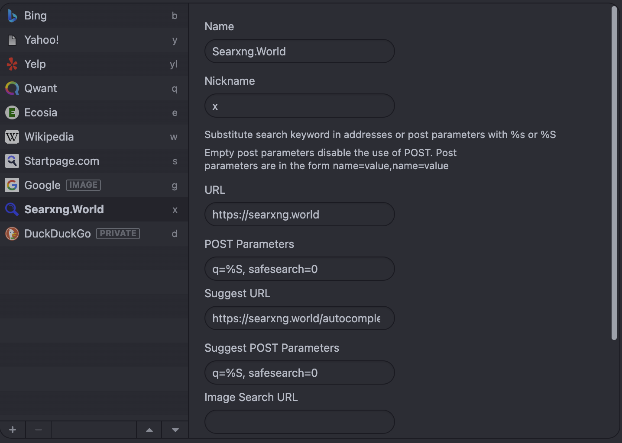Click the URL field with https://searxng.world

point(299,214)
